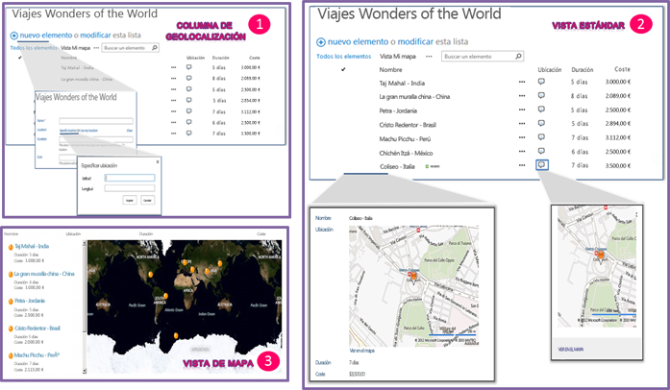The image size is (670, 390).
Task: Open more-views ellipsis after Vista Mi mapa, standard view
Action: pyautogui.click(x=429, y=57)
